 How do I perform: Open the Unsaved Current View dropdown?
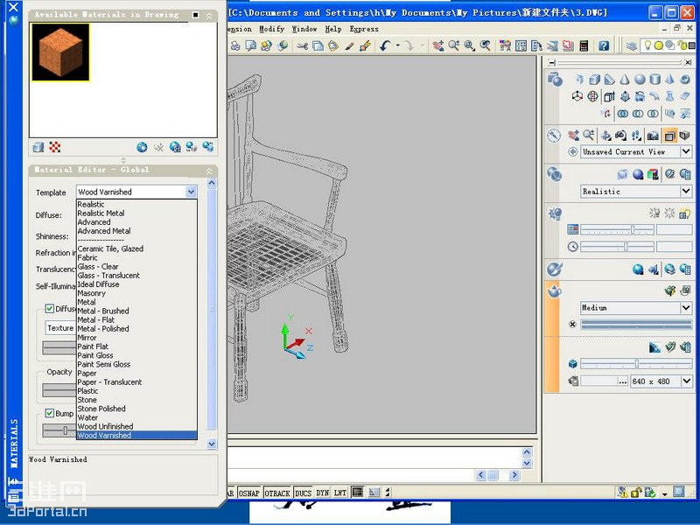[686, 151]
